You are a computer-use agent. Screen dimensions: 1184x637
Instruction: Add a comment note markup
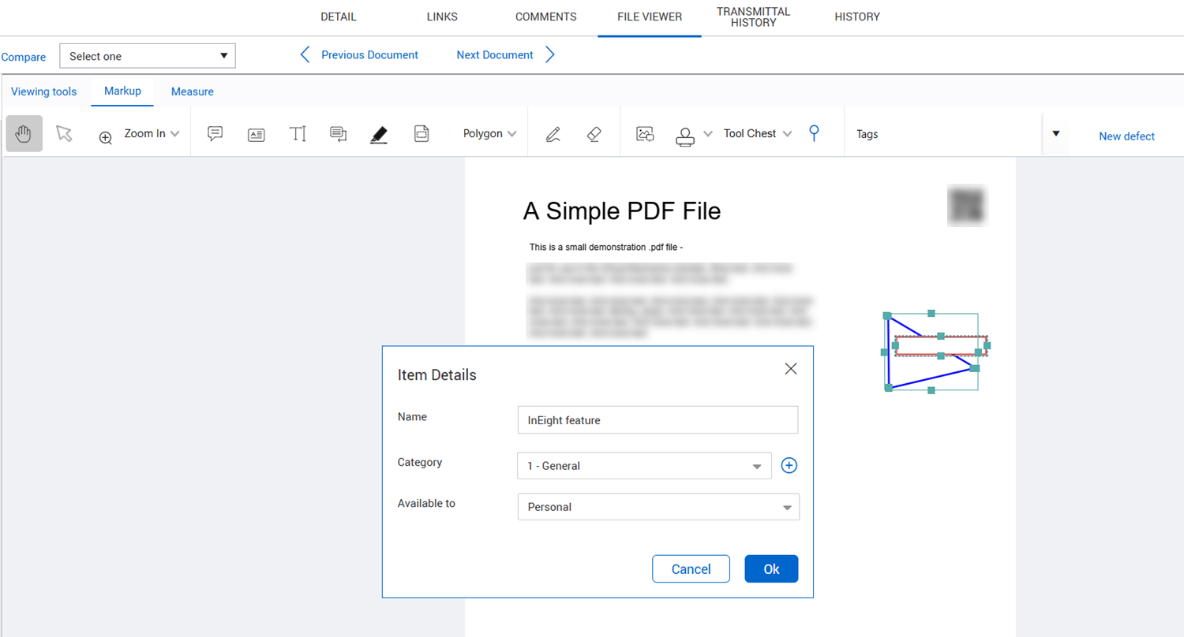215,134
